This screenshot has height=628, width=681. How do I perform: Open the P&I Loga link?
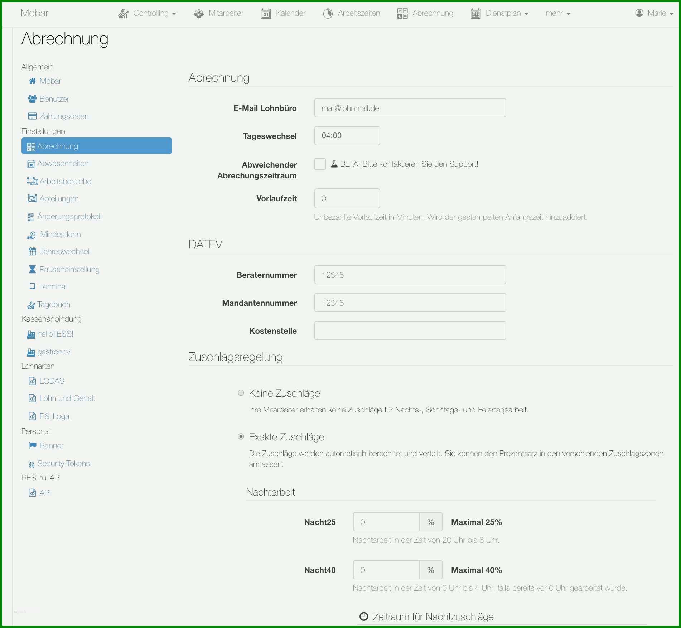pos(49,416)
